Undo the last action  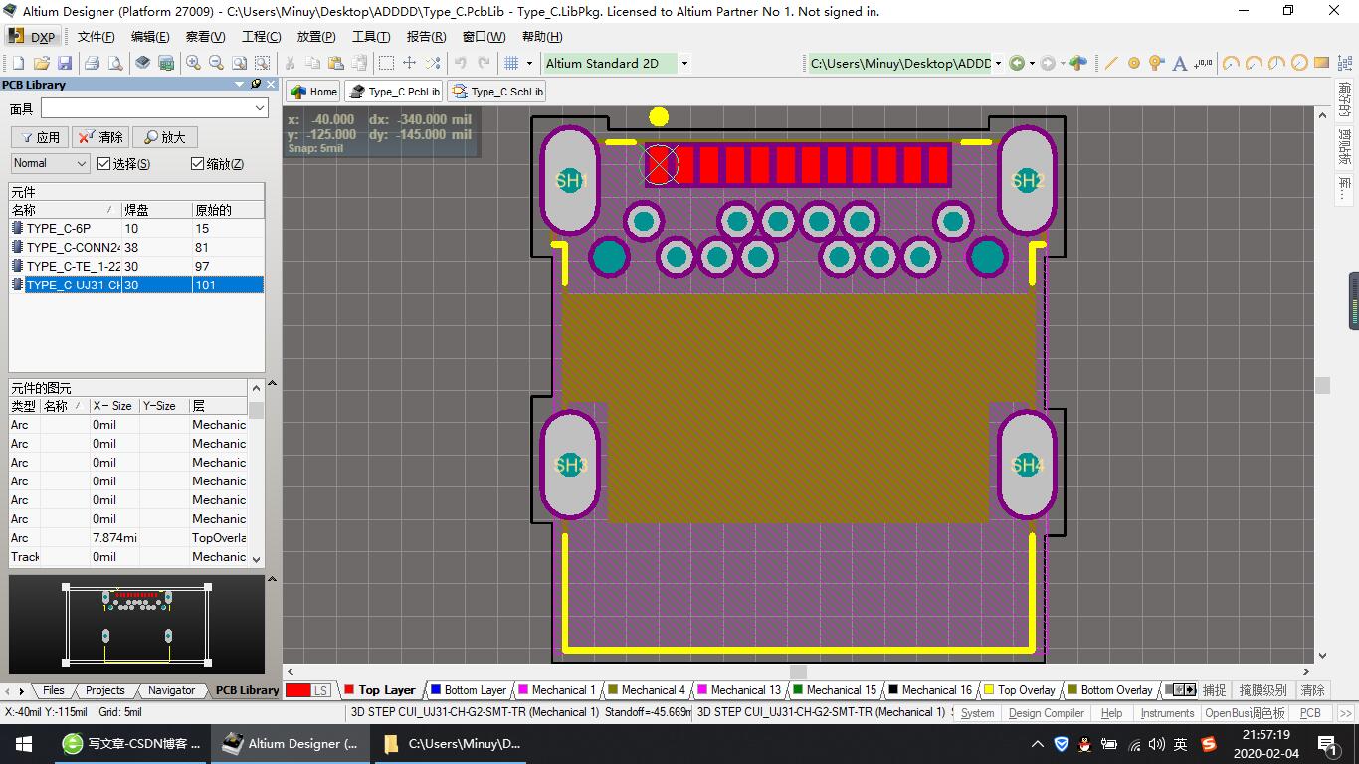pos(461,63)
